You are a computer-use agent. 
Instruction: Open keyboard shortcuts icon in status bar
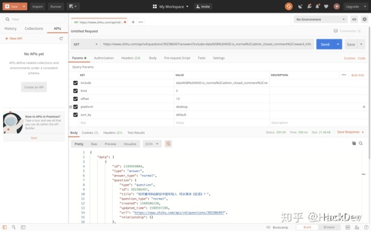(x=357, y=227)
